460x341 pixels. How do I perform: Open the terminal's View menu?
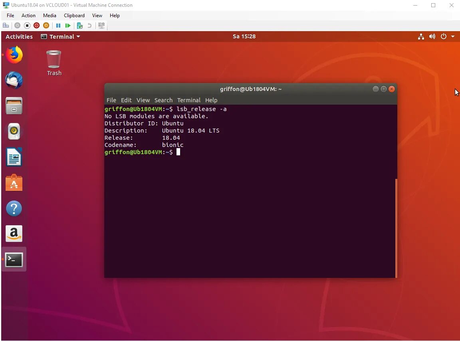tap(143, 100)
